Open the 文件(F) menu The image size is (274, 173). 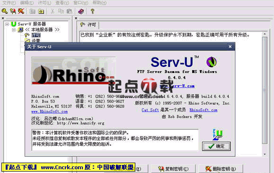pos(9,3)
